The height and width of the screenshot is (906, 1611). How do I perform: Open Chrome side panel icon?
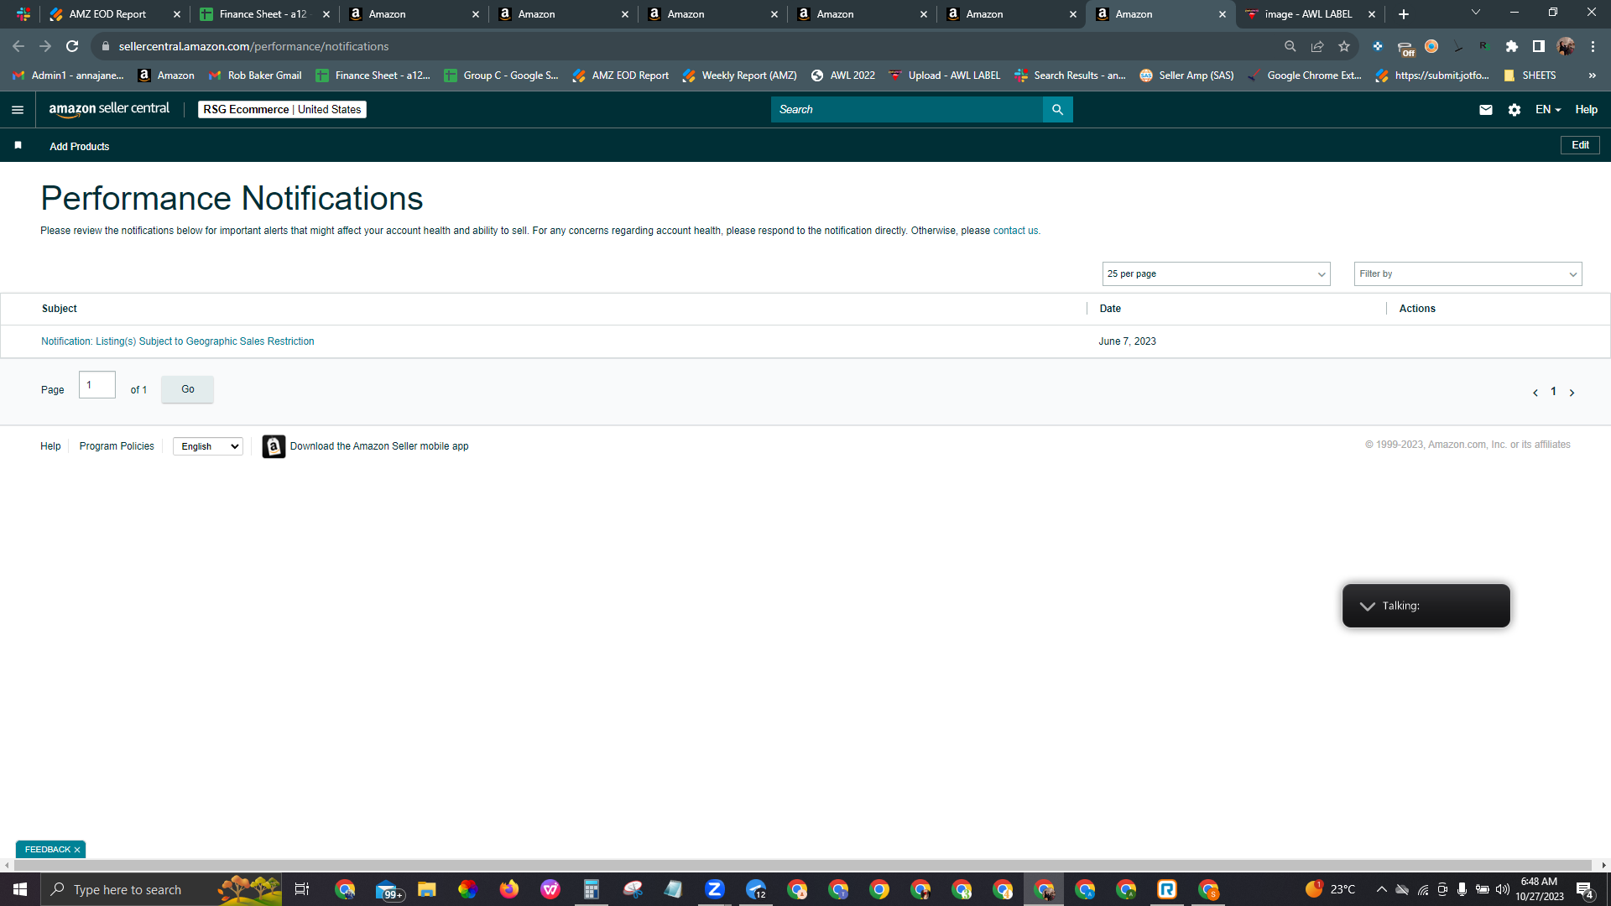[1538, 46]
